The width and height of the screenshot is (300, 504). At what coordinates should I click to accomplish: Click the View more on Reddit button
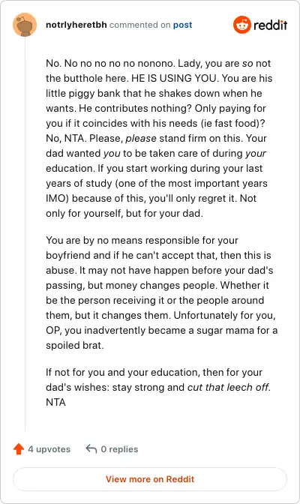click(x=150, y=479)
